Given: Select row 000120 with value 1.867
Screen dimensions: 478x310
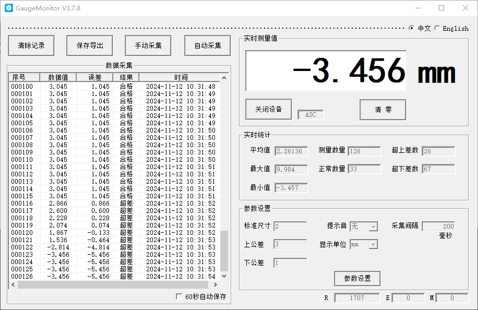Looking at the screenshot, I should click(113, 233).
